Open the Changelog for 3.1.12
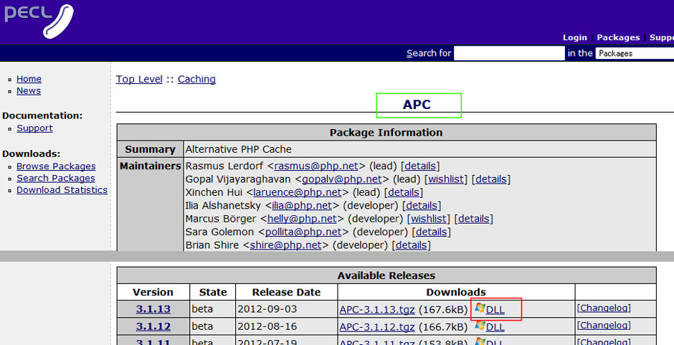 click(604, 326)
